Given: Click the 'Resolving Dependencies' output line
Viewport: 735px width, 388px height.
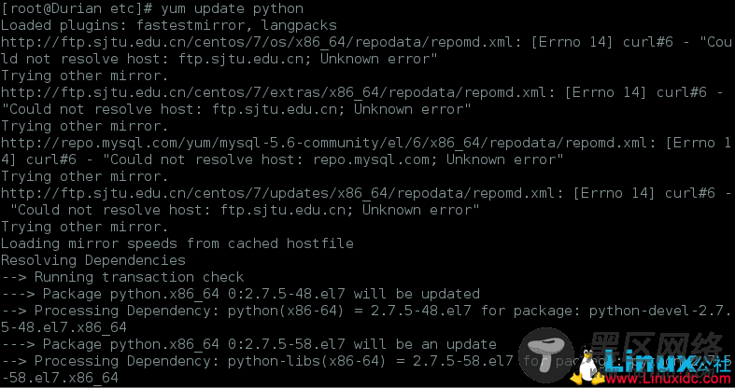Looking at the screenshot, I should (93, 261).
